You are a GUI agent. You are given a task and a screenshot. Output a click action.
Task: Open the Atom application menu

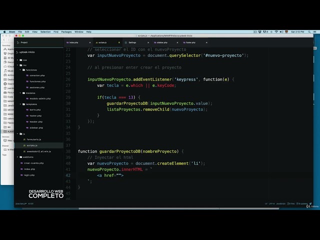coord(12,32)
